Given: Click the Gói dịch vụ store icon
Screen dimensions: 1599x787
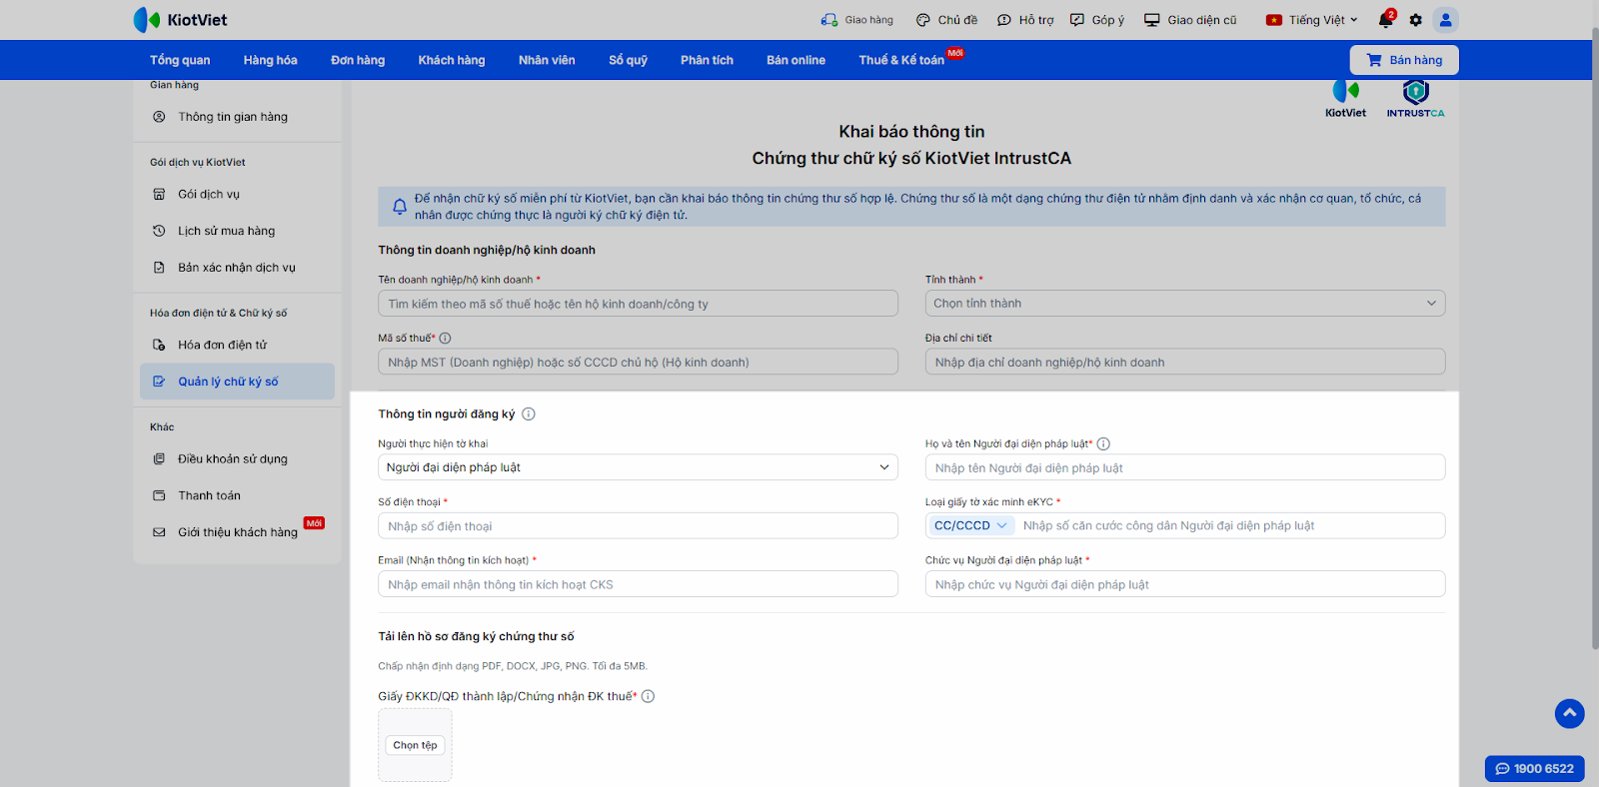Looking at the screenshot, I should [159, 195].
